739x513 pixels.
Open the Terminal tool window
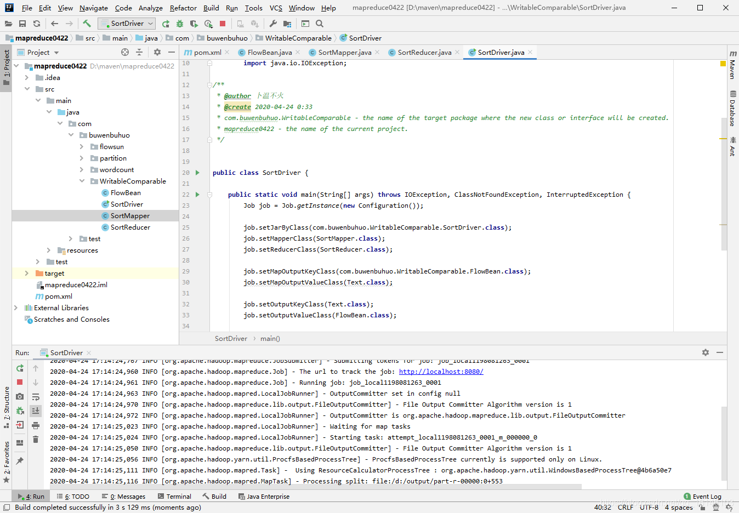pyautogui.click(x=174, y=497)
